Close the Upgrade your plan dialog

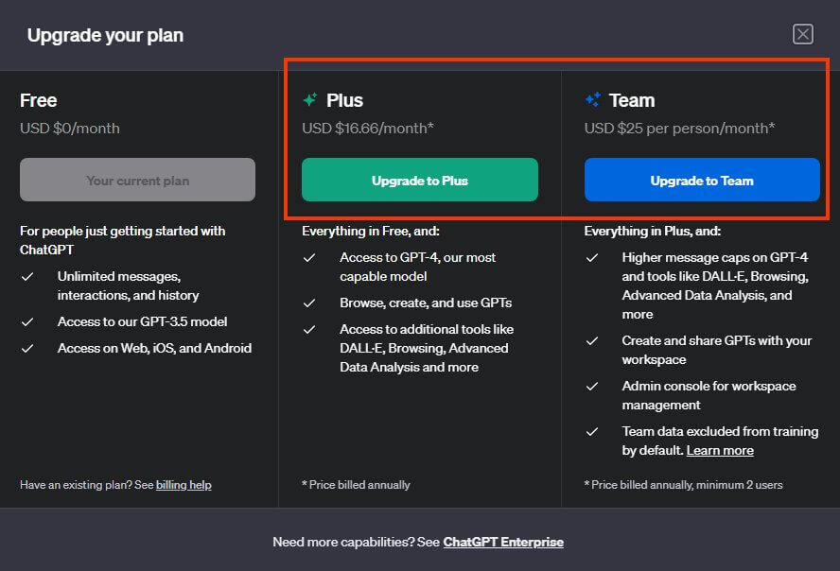803,34
